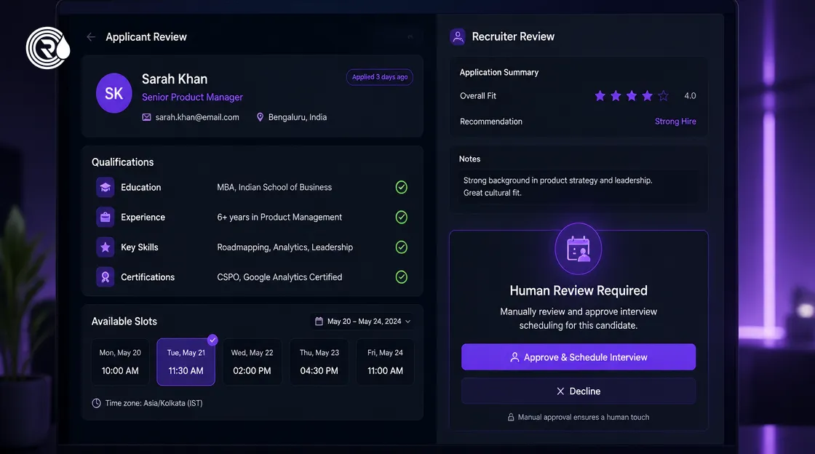The image size is (815, 454).
Task: Click the circular R logo
Action: tap(48, 48)
